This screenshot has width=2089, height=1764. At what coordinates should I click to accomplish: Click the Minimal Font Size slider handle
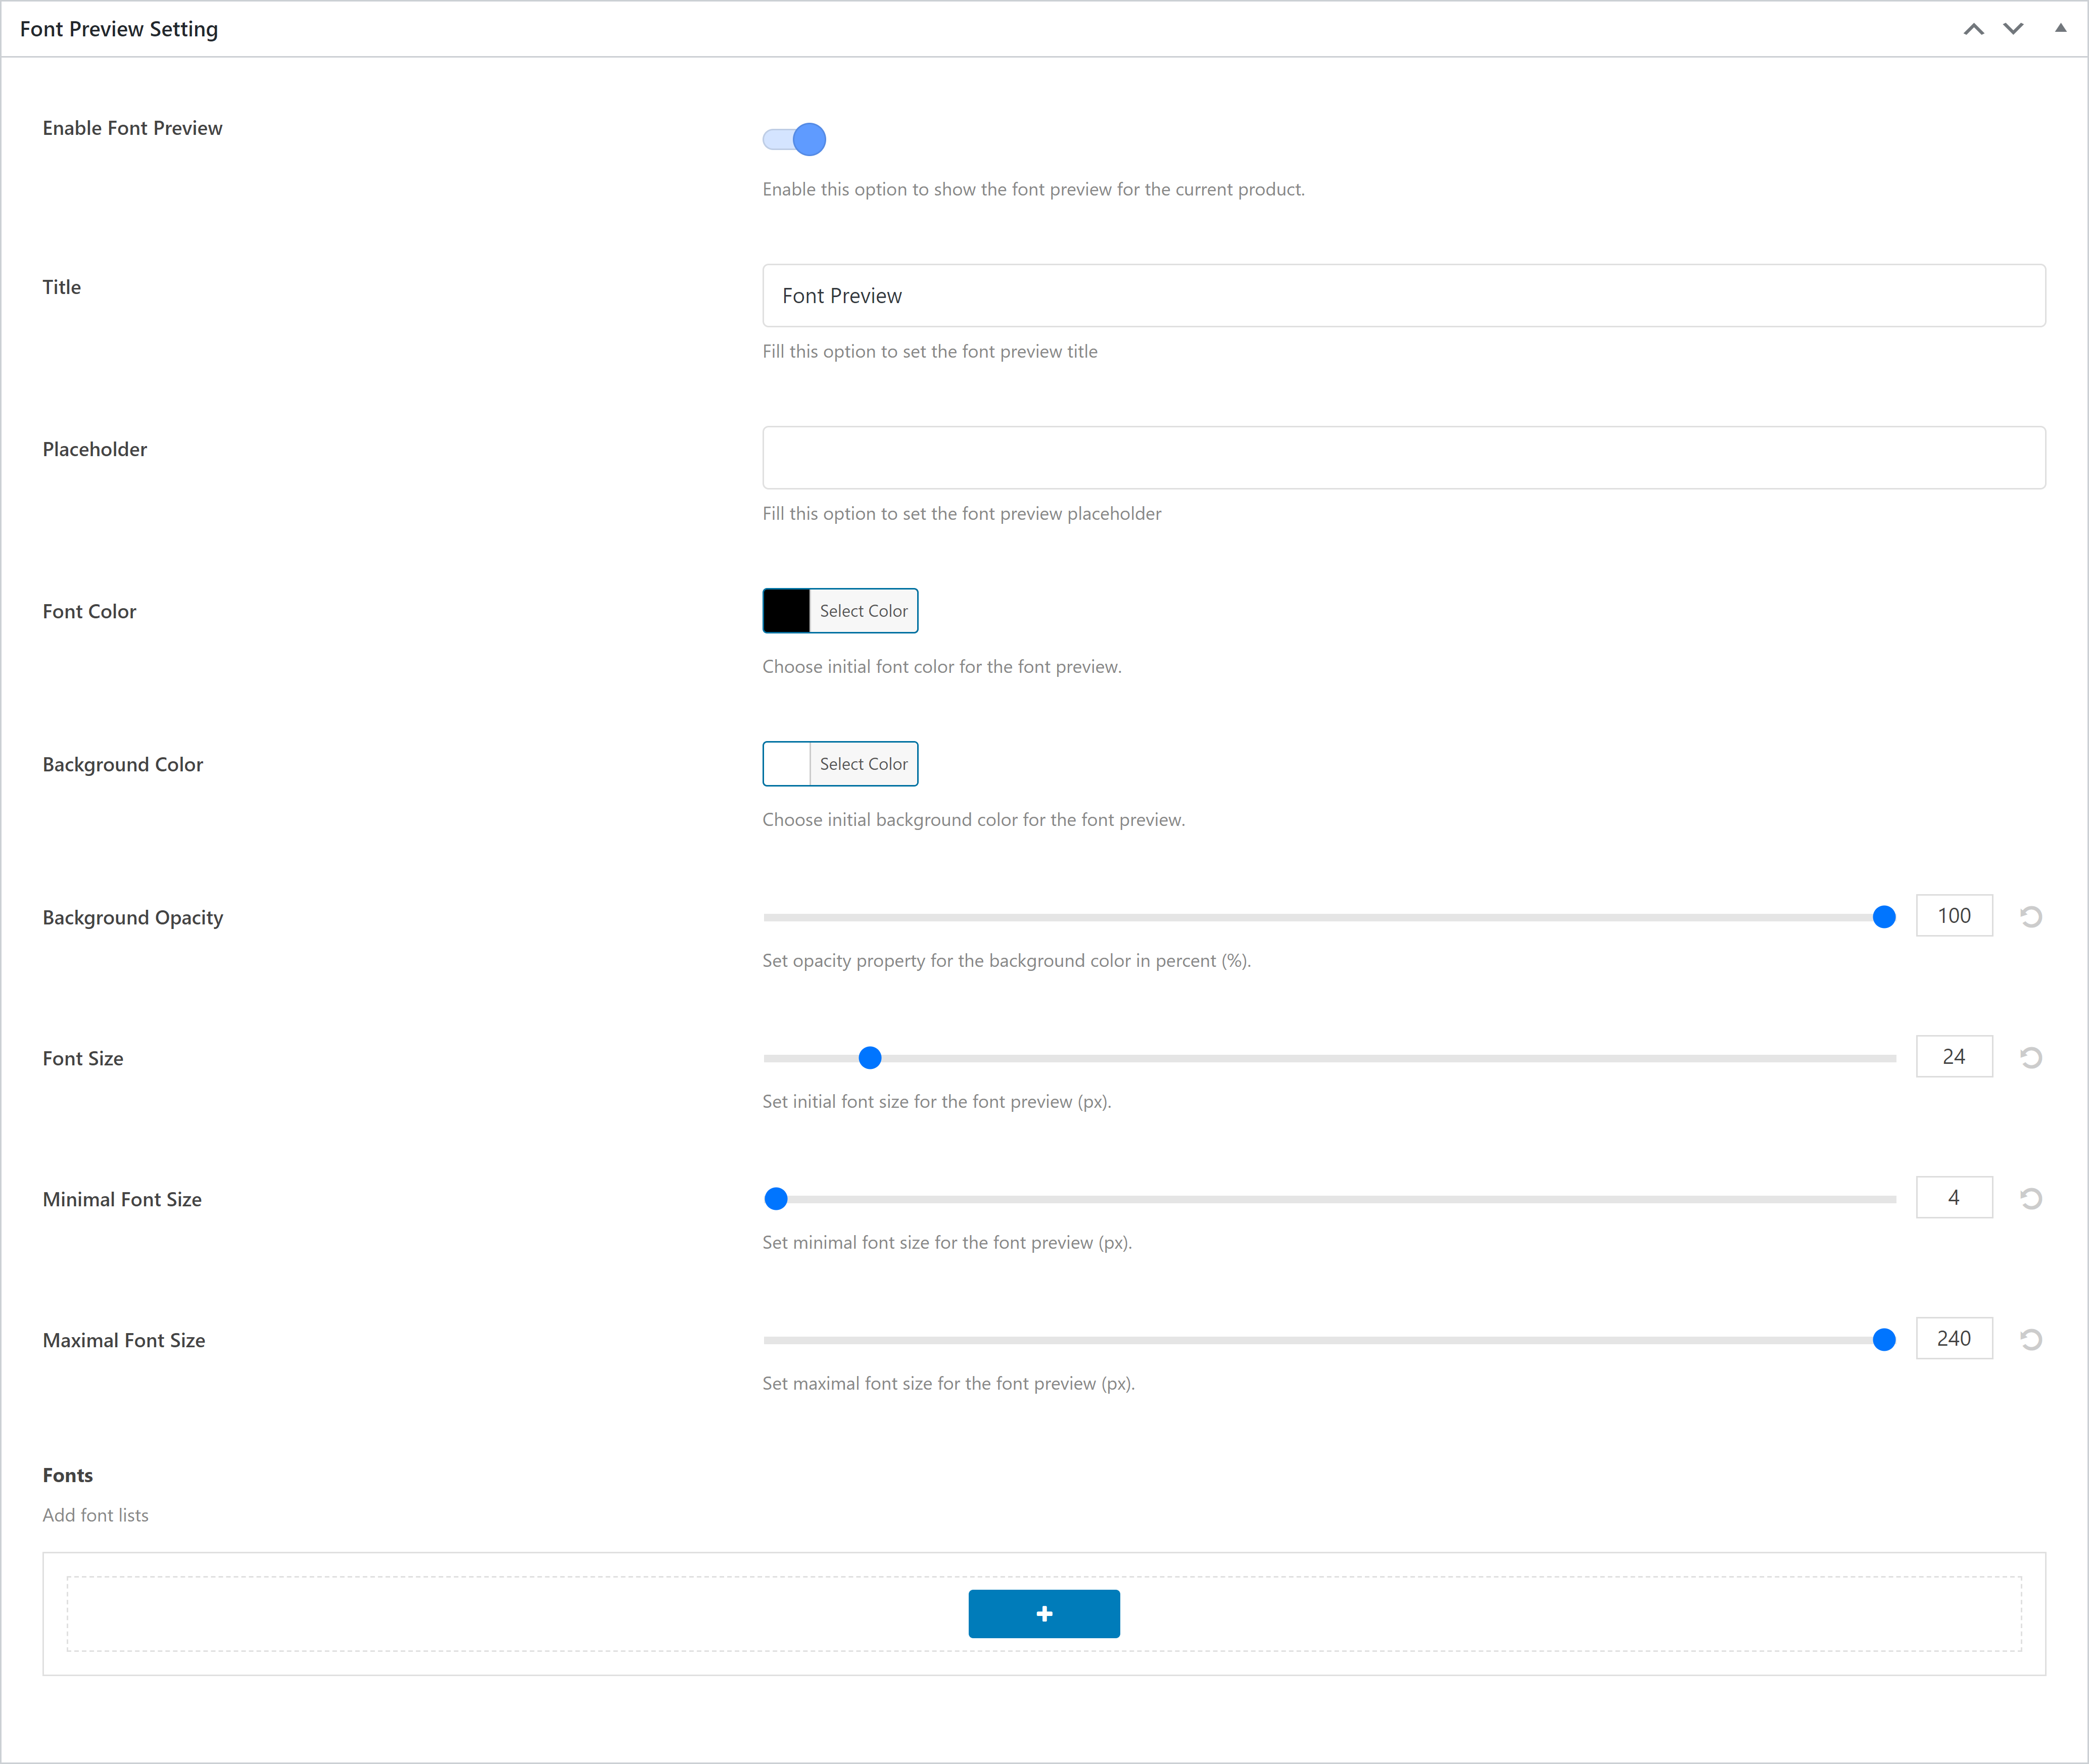pyautogui.click(x=775, y=1199)
